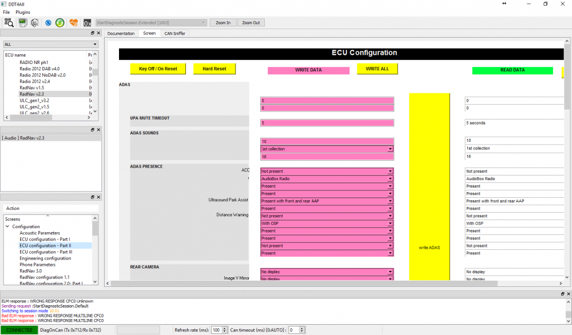
Task: Click the orange heart monitor toolbar icon
Action: click(x=74, y=23)
